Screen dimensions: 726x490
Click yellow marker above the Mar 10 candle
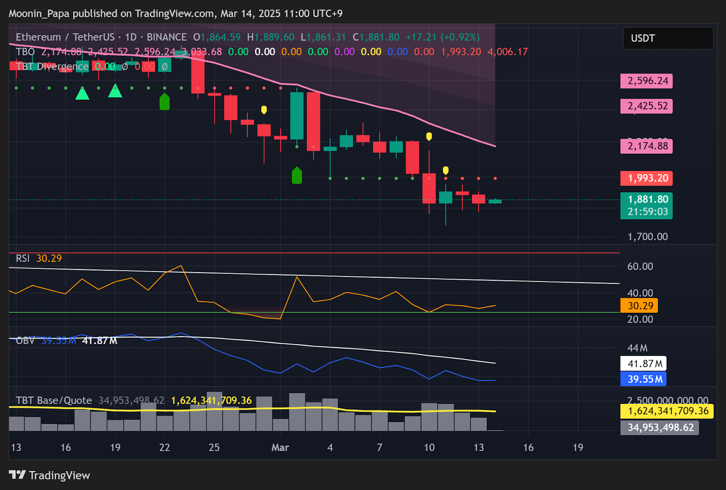click(429, 136)
